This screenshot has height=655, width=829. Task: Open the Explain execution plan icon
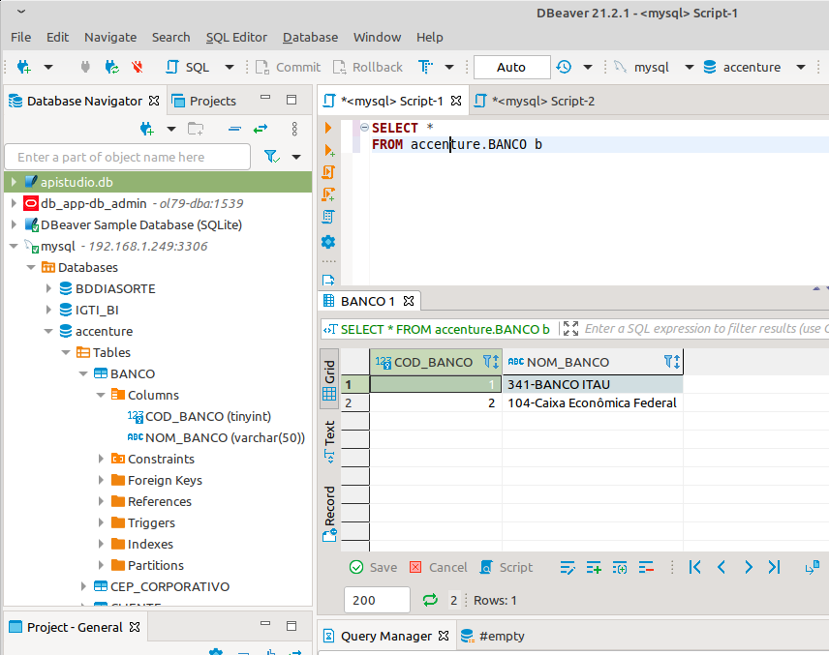328,217
